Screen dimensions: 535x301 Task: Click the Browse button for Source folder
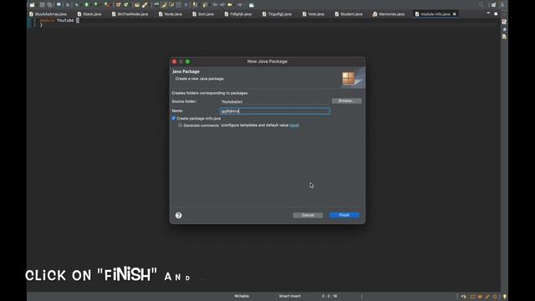coord(346,101)
